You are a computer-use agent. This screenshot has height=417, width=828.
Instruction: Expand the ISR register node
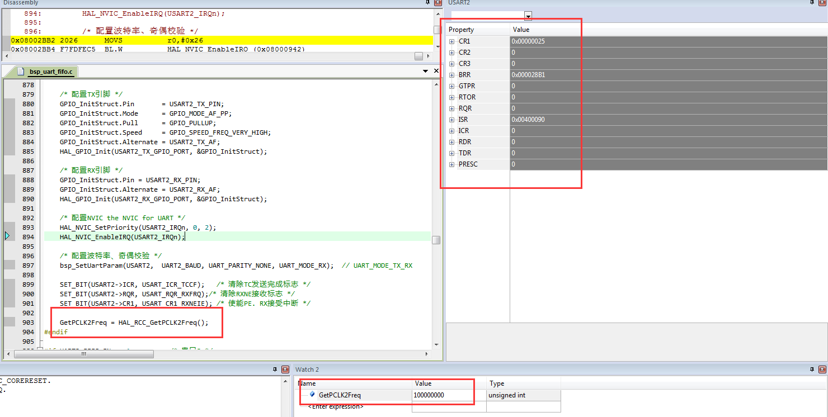(452, 120)
